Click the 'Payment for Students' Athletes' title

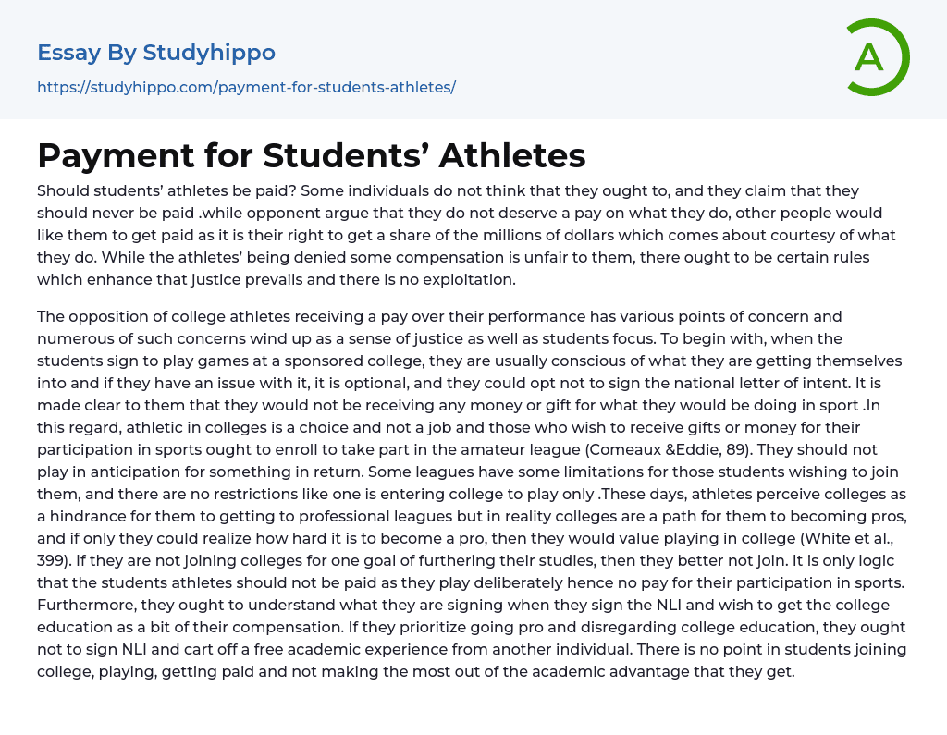pyautogui.click(x=311, y=155)
